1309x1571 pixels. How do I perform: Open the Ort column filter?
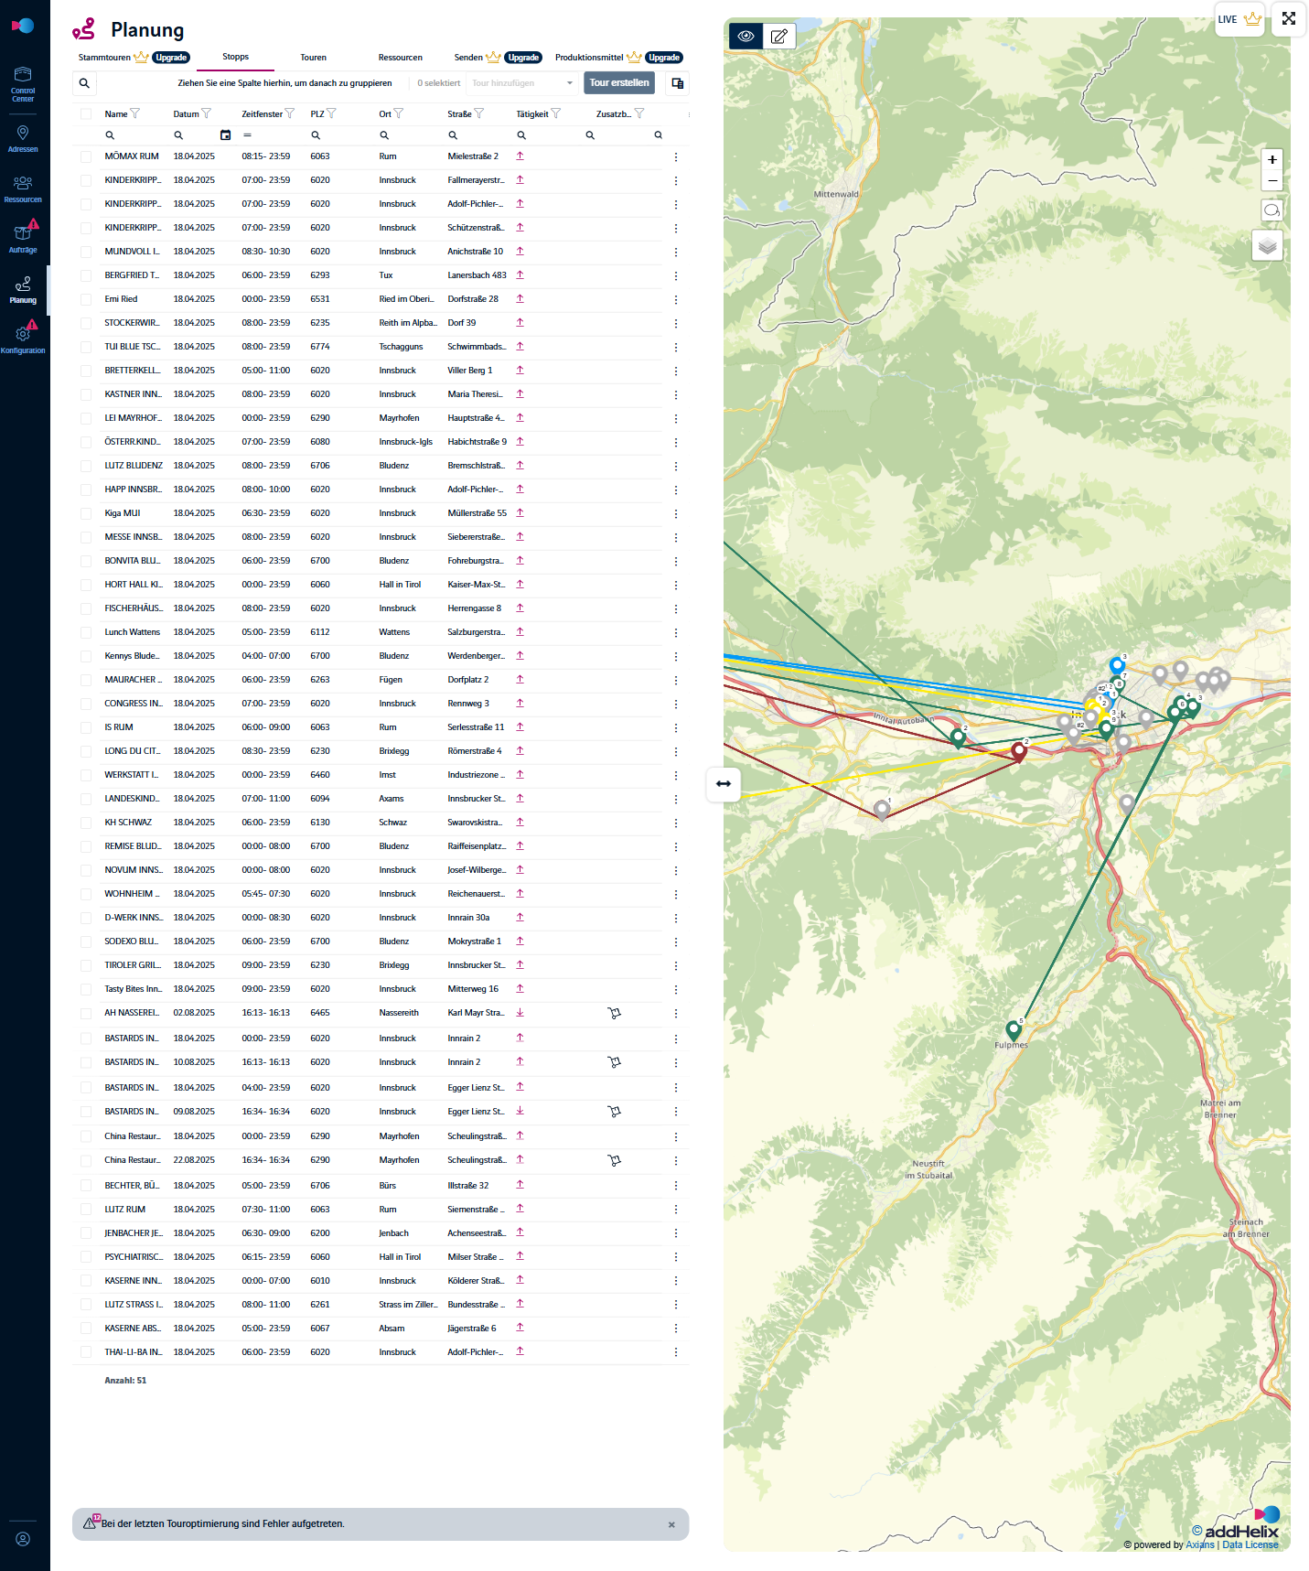tap(399, 114)
